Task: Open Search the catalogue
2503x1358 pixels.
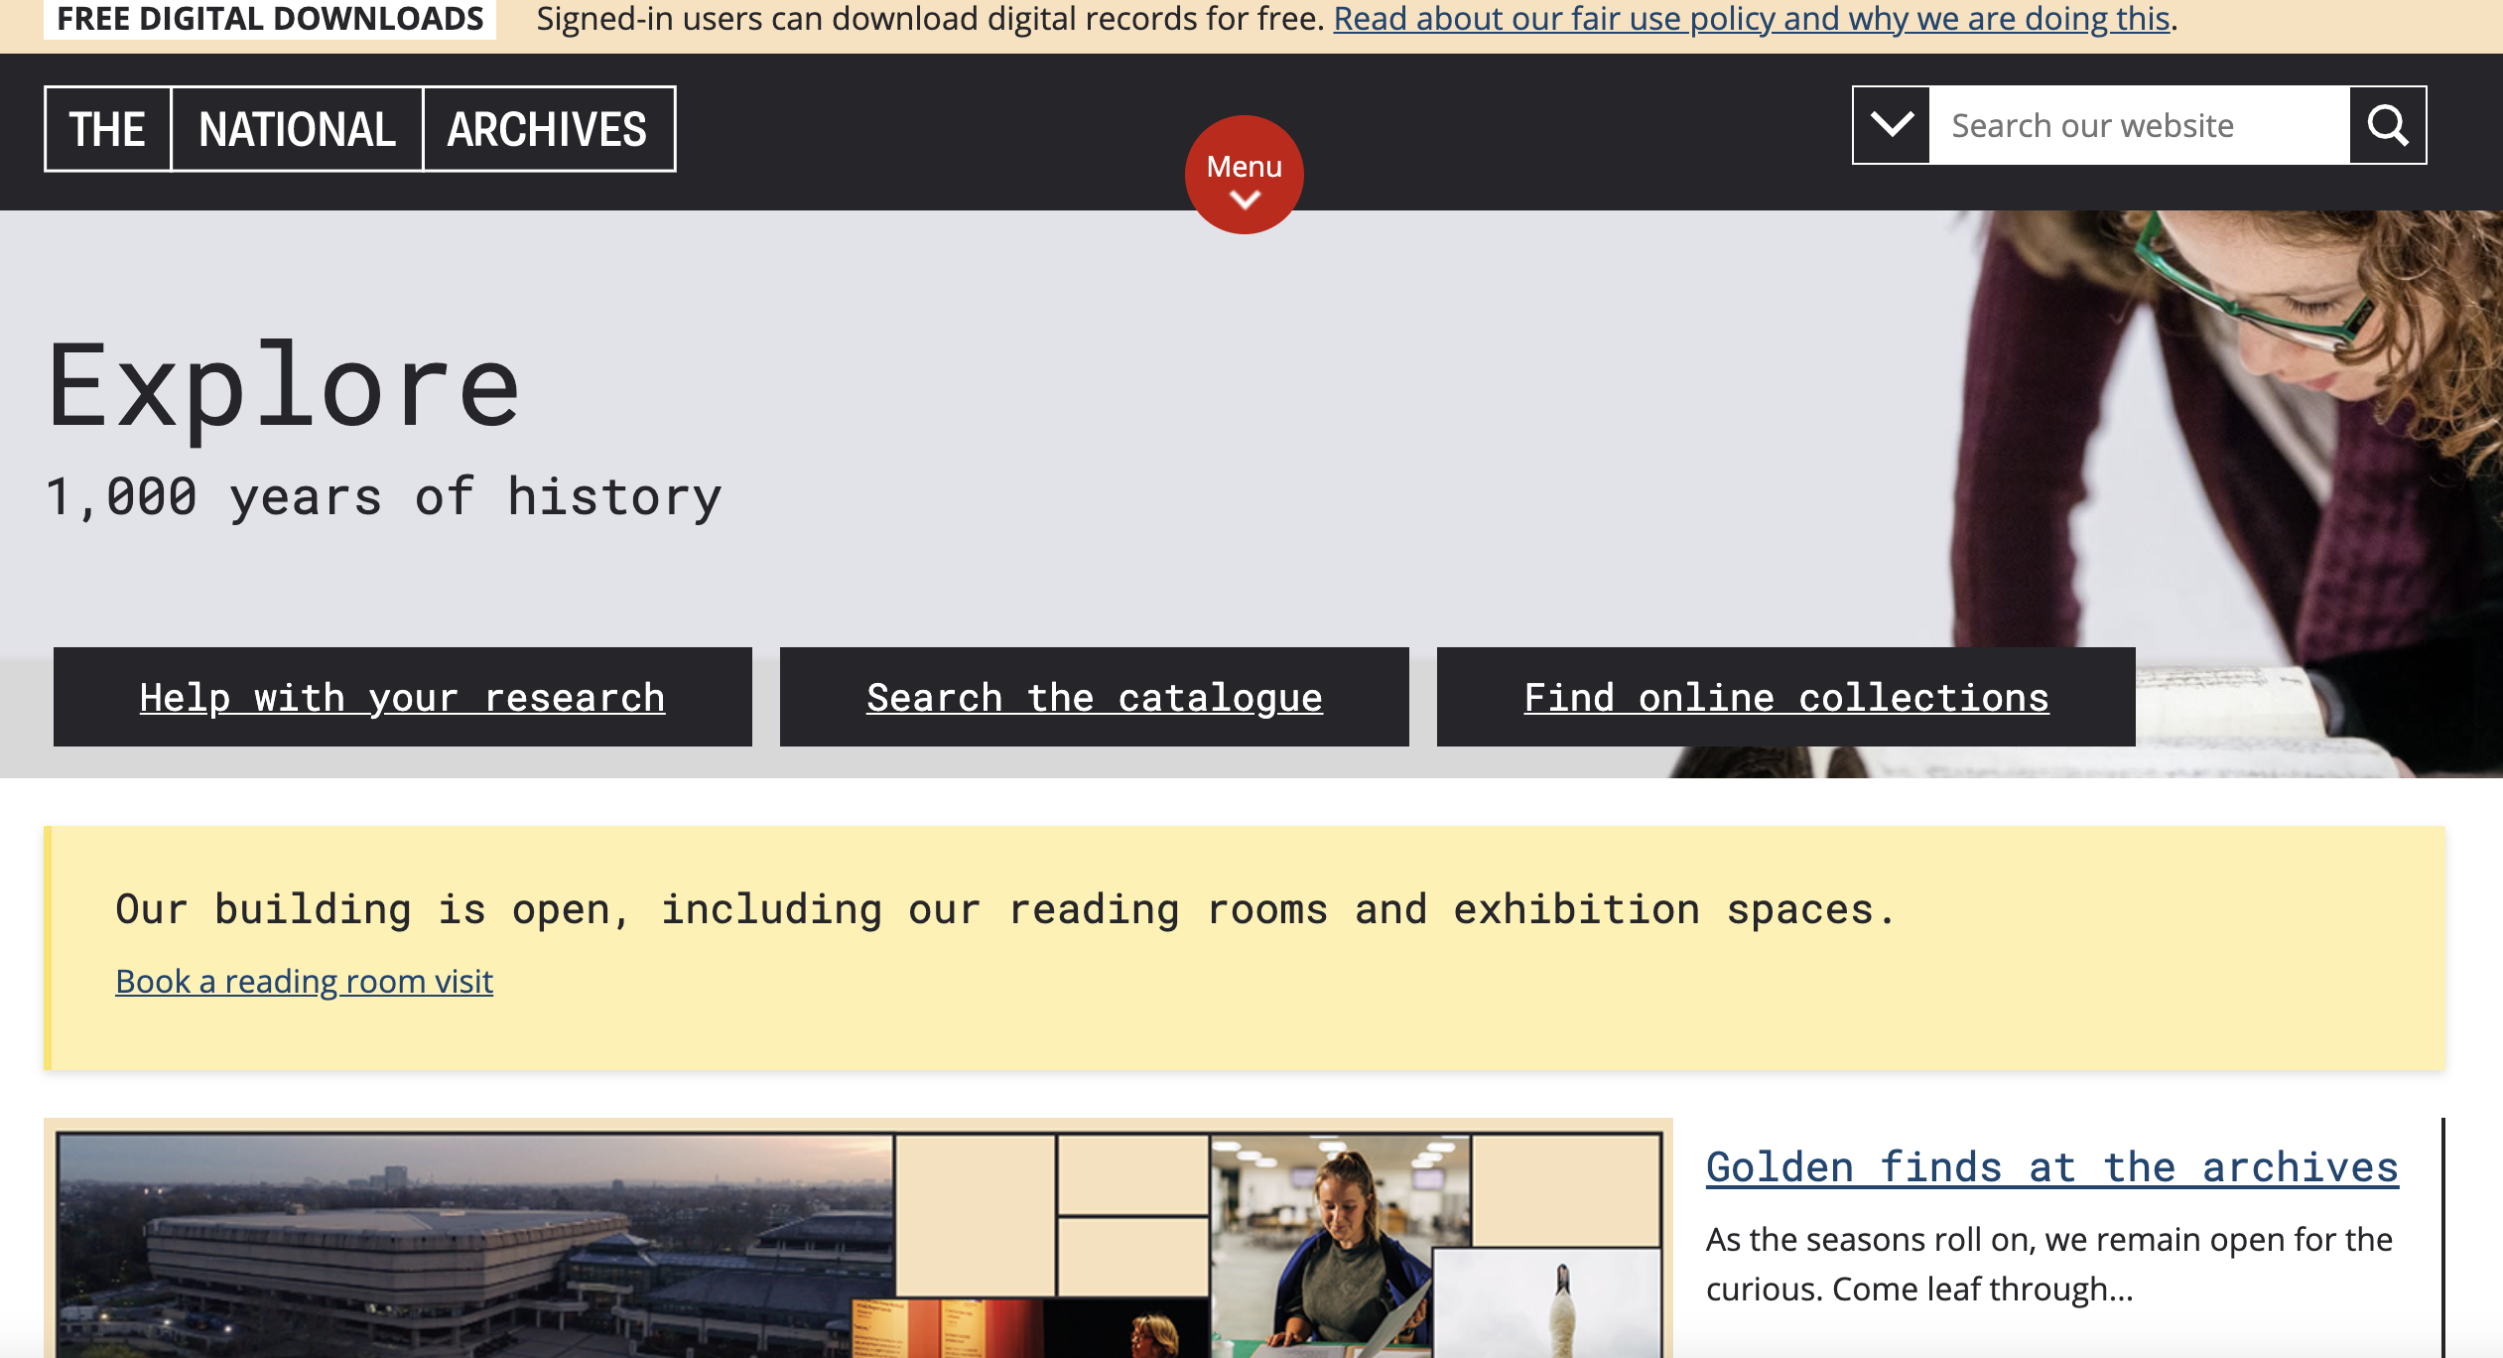Action: click(x=1094, y=696)
